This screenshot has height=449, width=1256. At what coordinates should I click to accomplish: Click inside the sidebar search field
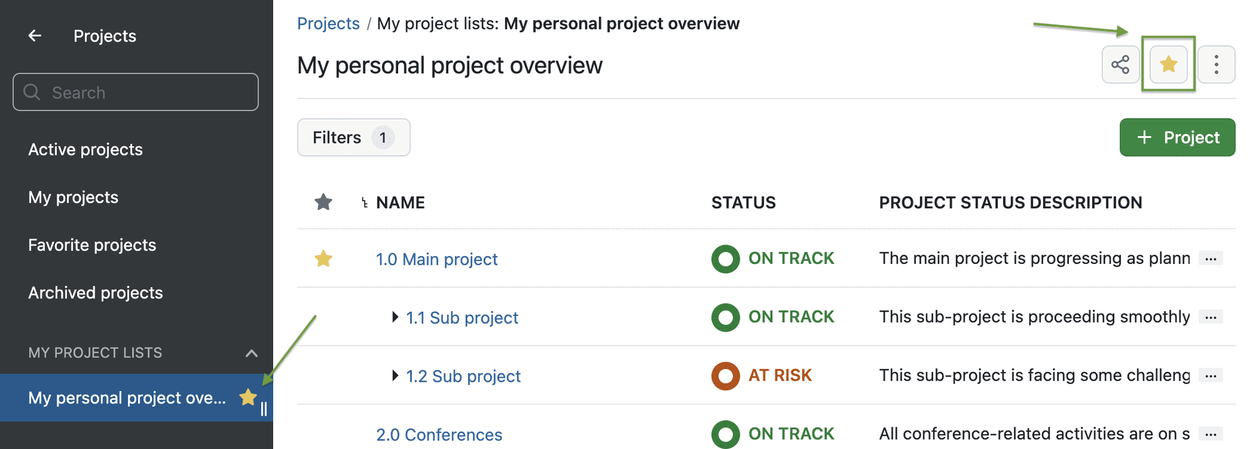pyautogui.click(x=126, y=92)
